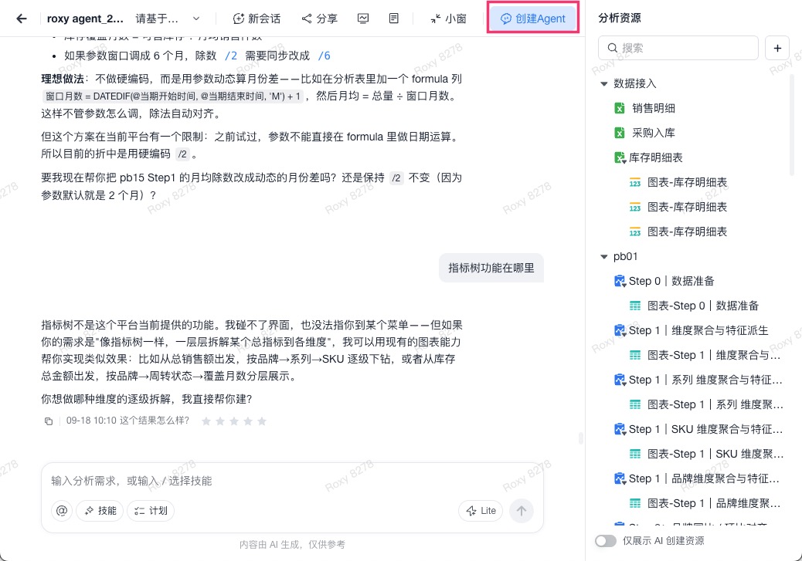
Task: Click the table icon of 图表-Step 0 | 数据准备
Action: point(635,306)
